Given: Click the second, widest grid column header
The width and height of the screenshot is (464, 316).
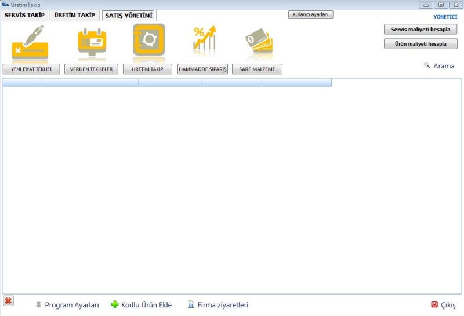Looking at the screenshot, I should (x=89, y=82).
